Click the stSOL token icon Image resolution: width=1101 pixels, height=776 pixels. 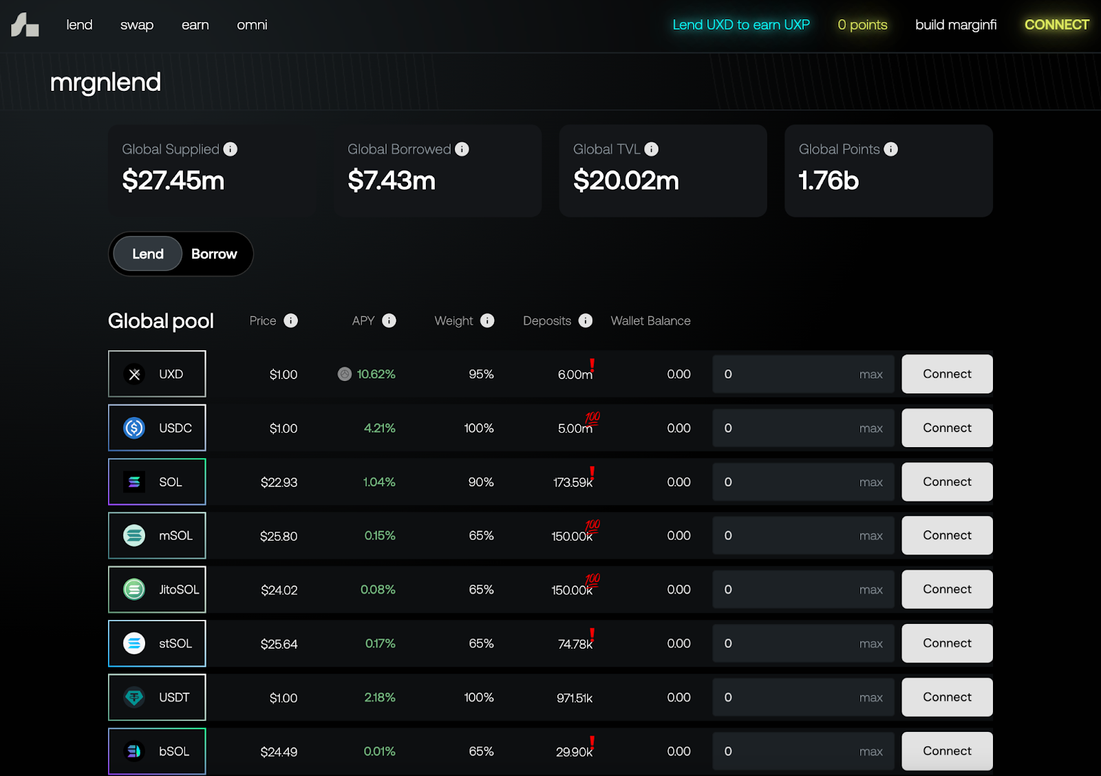tap(134, 643)
